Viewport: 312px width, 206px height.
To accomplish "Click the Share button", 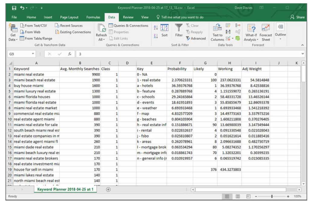I will pos(297,17).
